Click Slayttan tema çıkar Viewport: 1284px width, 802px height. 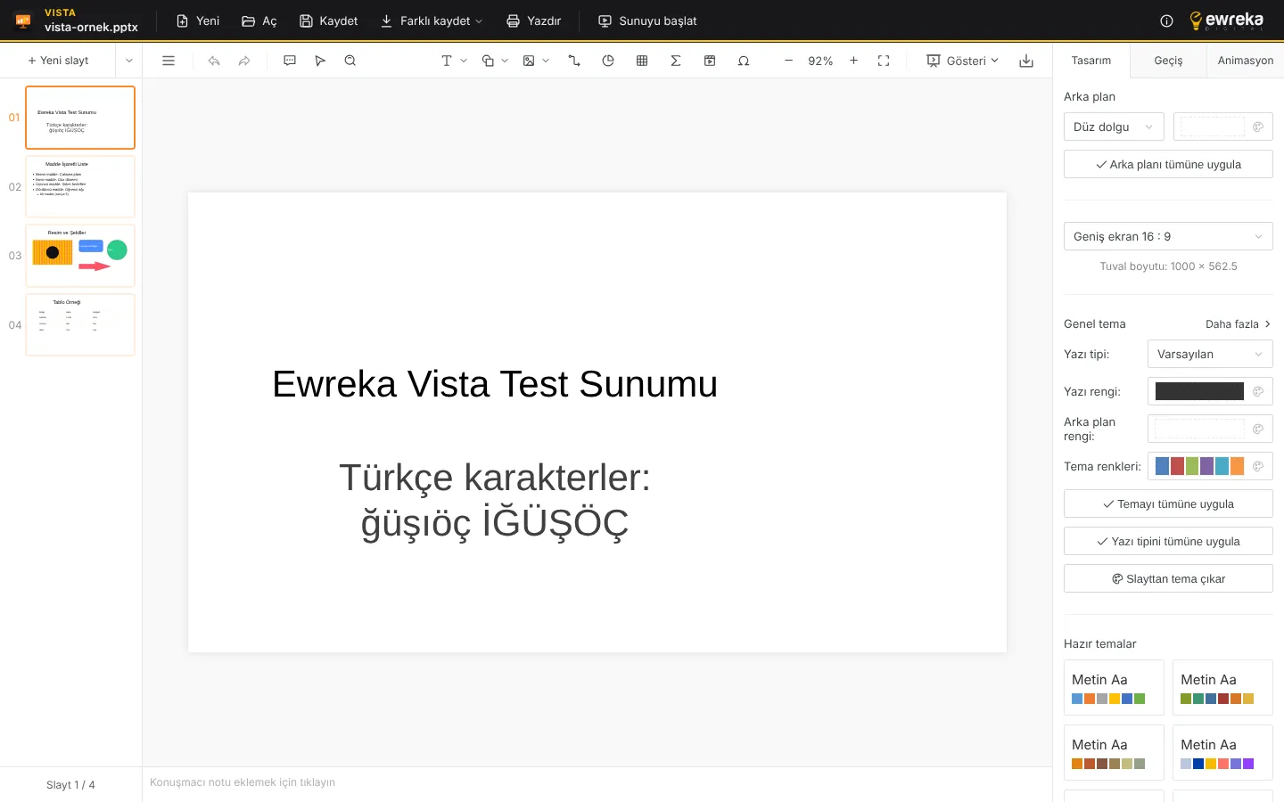coord(1168,578)
